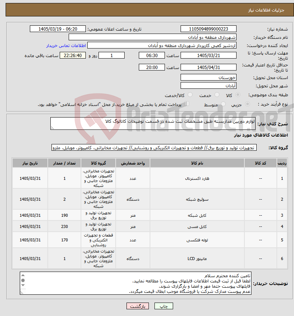
Task: Click the کد کالا column header
Action: point(260,163)
